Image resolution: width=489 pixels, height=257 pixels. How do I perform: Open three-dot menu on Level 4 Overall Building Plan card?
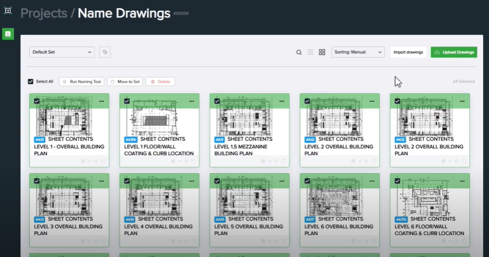point(192,181)
